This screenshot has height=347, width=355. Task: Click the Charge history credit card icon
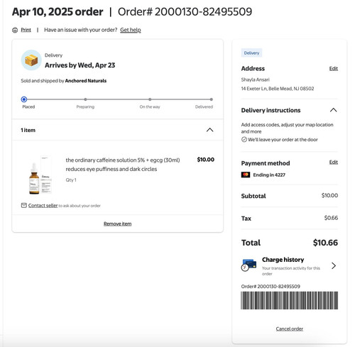pos(248,265)
